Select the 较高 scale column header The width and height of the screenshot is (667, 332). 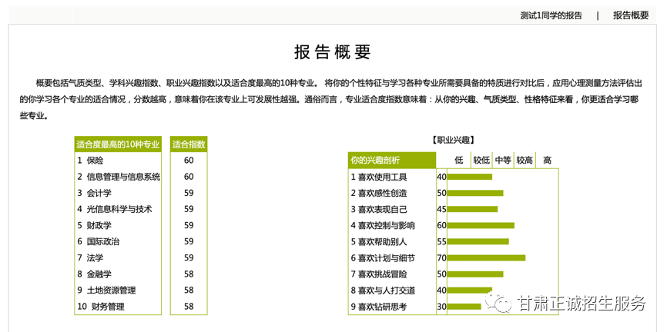click(525, 160)
